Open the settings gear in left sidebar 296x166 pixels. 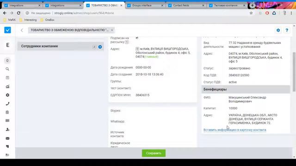coord(7,95)
